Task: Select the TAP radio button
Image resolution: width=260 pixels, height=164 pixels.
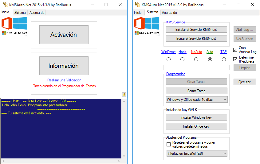Action: point(224,59)
